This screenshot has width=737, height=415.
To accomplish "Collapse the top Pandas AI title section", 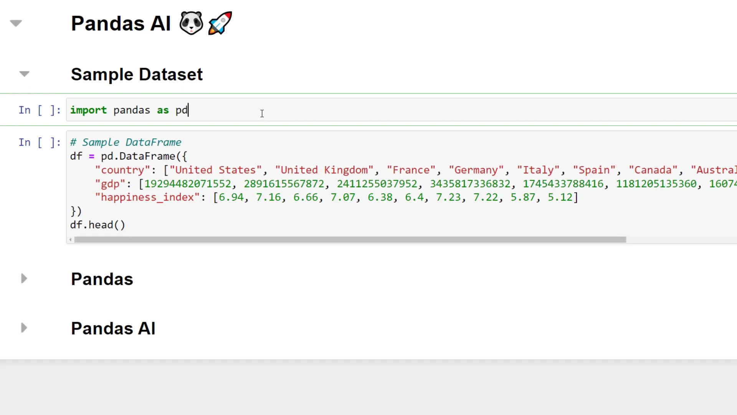I will point(16,23).
